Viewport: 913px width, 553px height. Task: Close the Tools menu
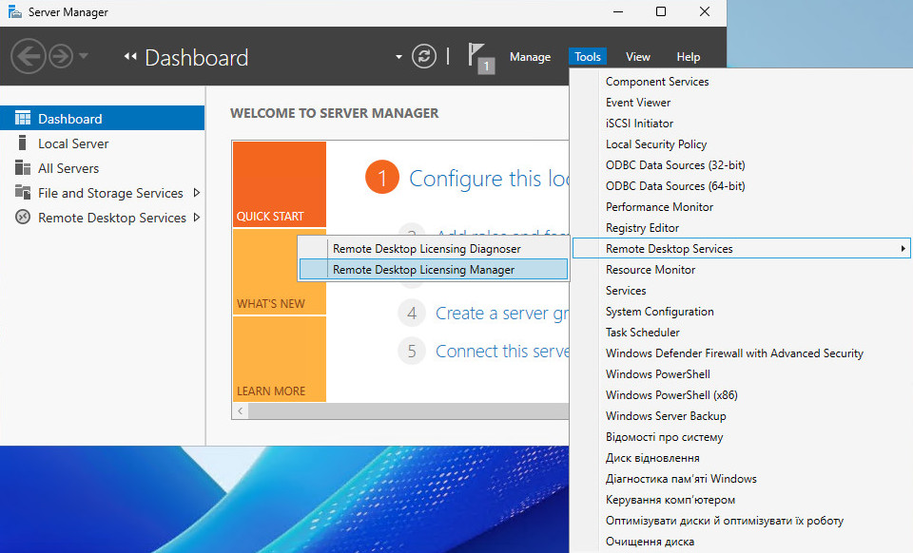[588, 57]
